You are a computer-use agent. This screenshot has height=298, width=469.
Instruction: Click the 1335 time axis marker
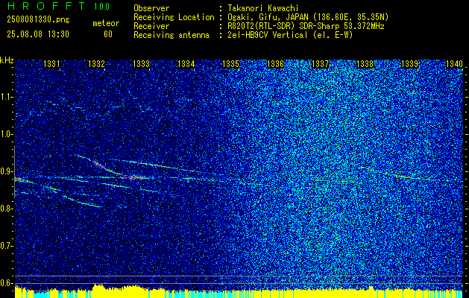(x=231, y=63)
